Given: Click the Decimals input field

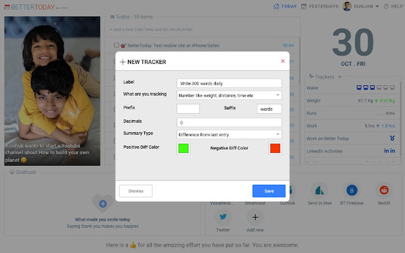Looking at the screenshot, I should 229,123.
